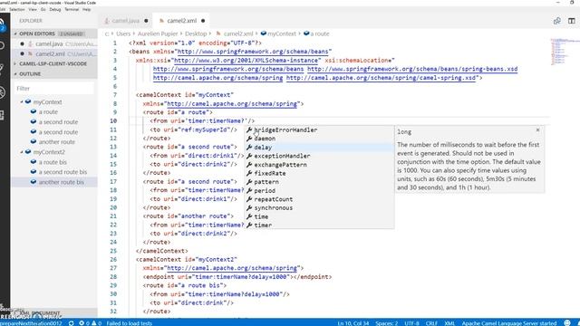Click the sync changes icon in status bar
Viewport: 580px width, 326px height.
[71, 323]
